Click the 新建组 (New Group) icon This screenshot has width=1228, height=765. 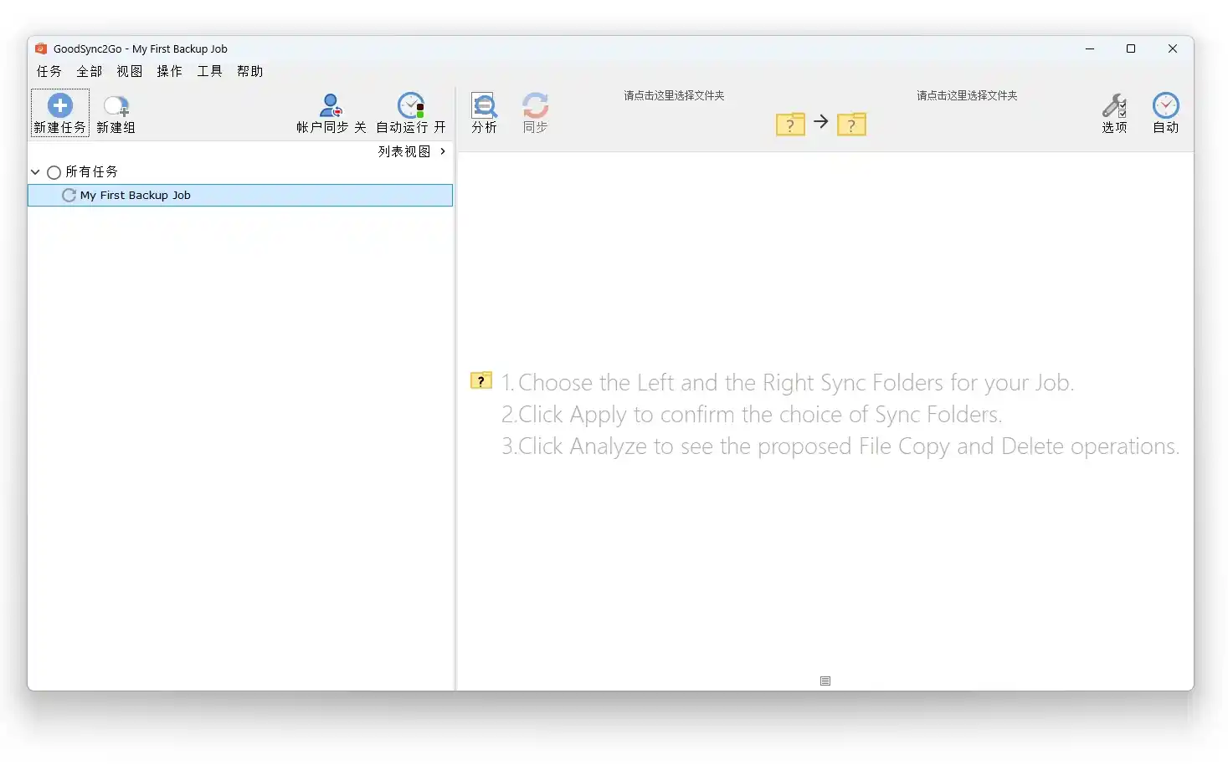[116, 105]
